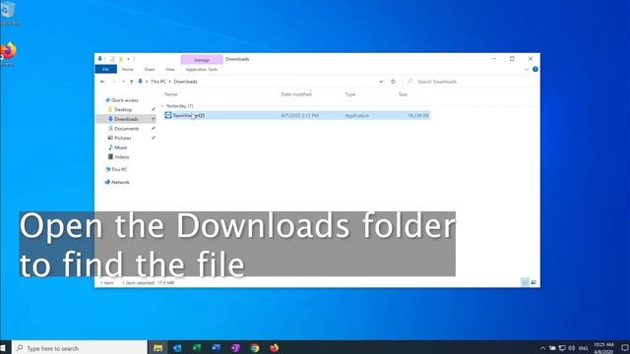The height and width of the screenshot is (354, 630).
Task: Open the Application Tools tab
Action: [202, 70]
